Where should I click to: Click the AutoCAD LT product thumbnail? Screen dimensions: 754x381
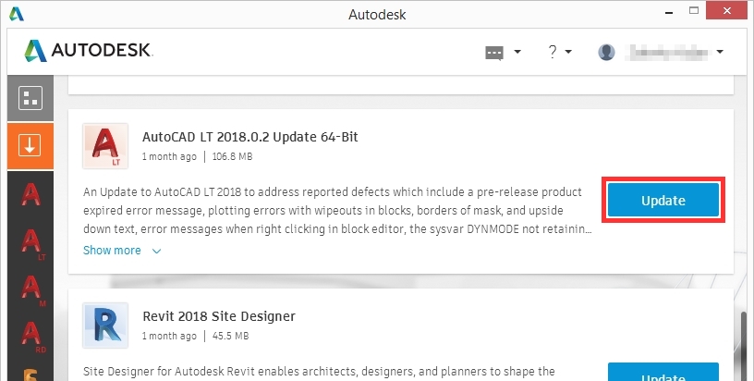(x=104, y=146)
